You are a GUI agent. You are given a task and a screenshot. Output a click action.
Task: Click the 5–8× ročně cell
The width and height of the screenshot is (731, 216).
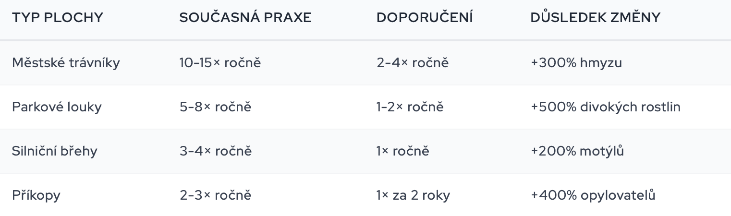tap(215, 107)
